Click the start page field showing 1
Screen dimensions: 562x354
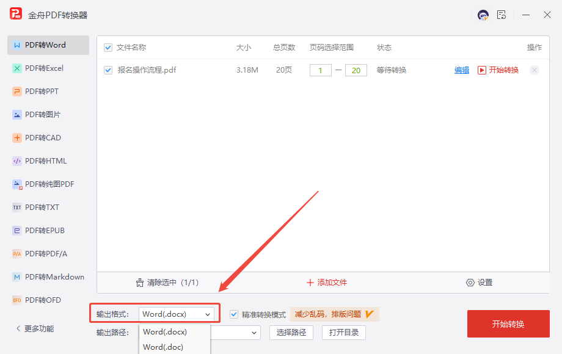pyautogui.click(x=321, y=71)
